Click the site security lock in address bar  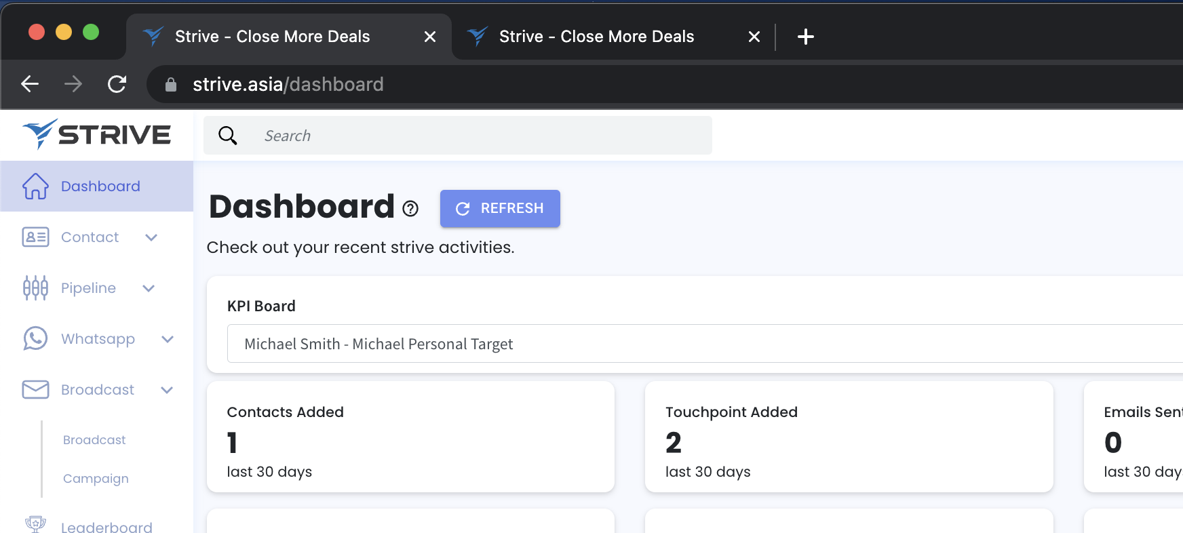pyautogui.click(x=171, y=84)
